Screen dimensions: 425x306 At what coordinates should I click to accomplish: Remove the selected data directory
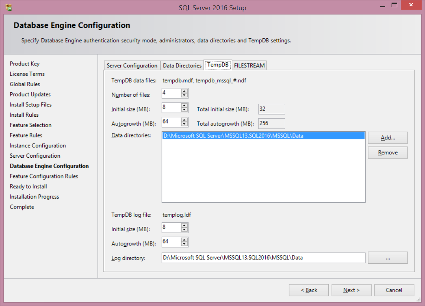point(387,152)
